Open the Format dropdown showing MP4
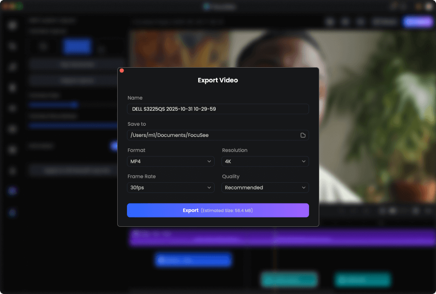This screenshot has height=294, width=436. click(171, 162)
